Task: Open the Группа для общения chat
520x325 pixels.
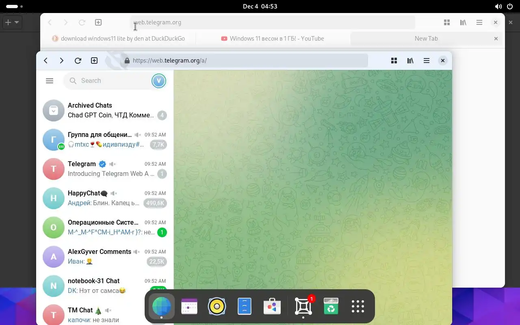Action: 105,140
